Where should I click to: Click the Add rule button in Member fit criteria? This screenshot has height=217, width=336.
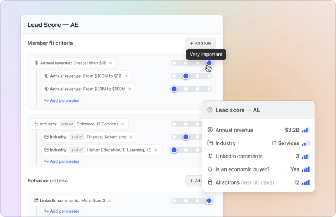point(201,43)
